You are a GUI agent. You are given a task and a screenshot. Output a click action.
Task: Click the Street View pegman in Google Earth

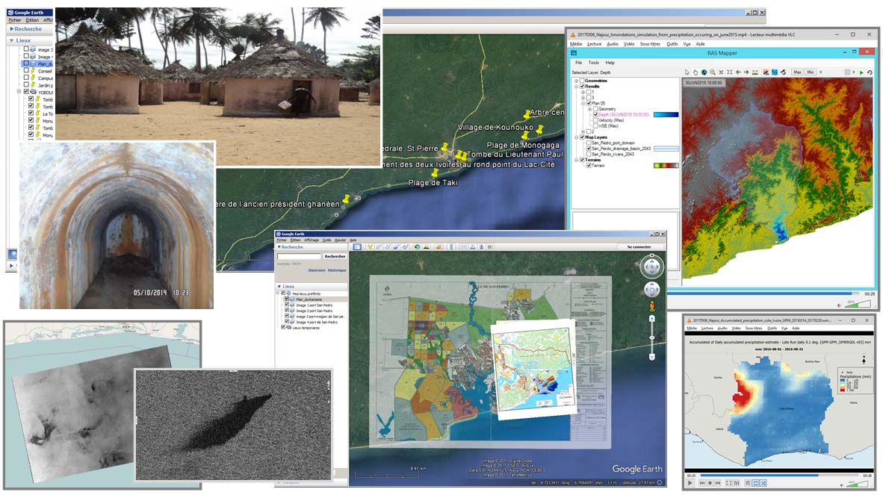pos(652,307)
